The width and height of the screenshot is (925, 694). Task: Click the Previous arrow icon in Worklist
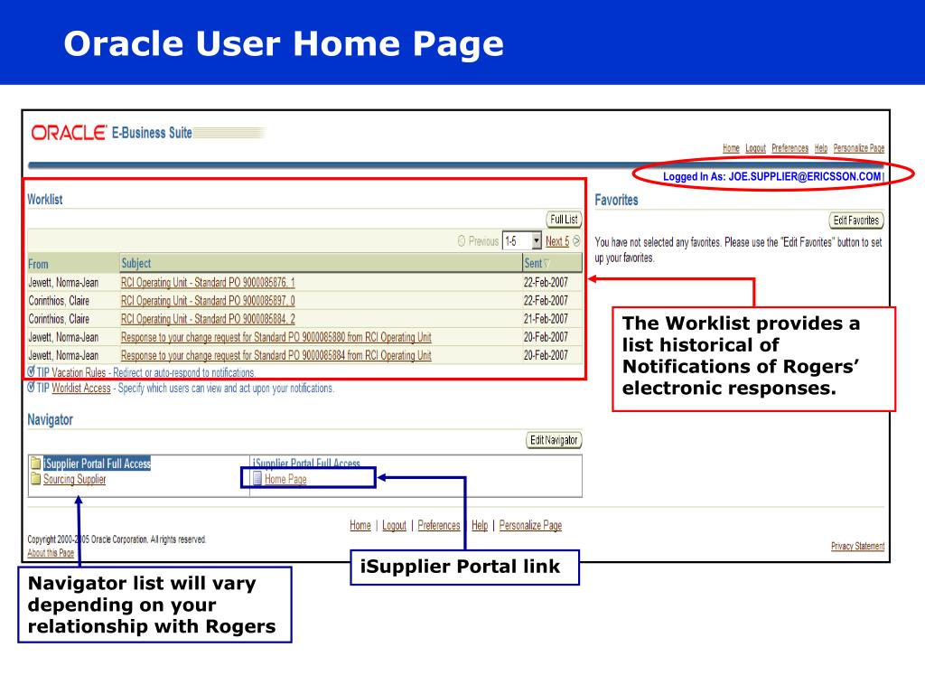pyautogui.click(x=462, y=242)
